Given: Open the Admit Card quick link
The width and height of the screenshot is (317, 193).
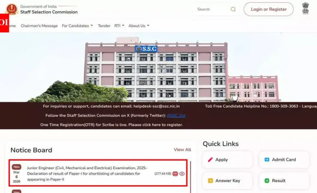Looking at the screenshot, I should click(284, 160).
